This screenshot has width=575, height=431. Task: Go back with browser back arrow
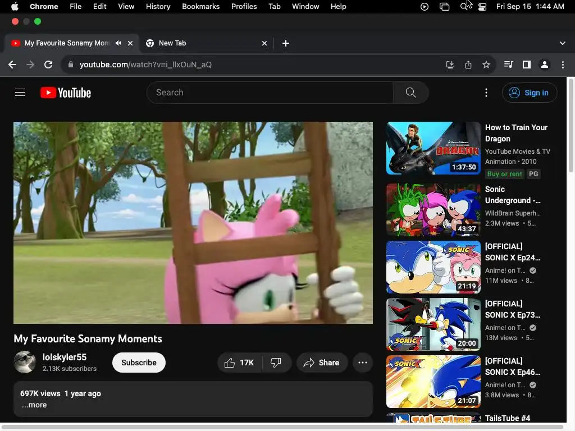tap(12, 65)
